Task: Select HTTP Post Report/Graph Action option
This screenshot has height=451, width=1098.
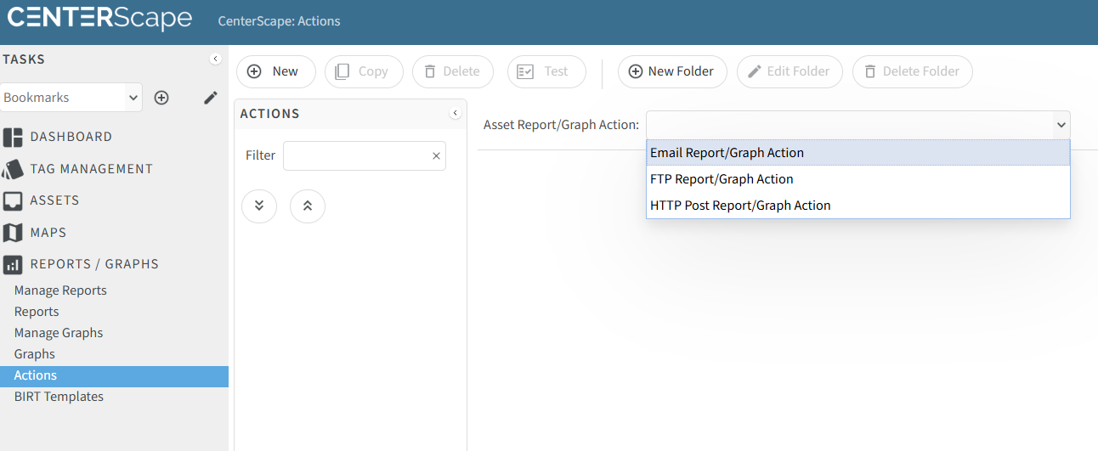Action: pyautogui.click(x=857, y=206)
